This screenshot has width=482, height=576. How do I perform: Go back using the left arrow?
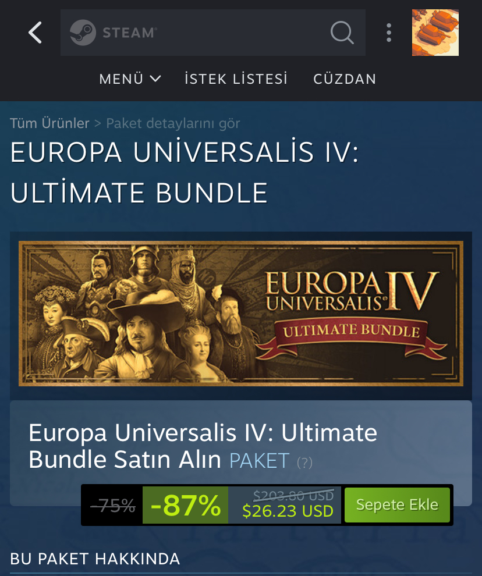36,33
